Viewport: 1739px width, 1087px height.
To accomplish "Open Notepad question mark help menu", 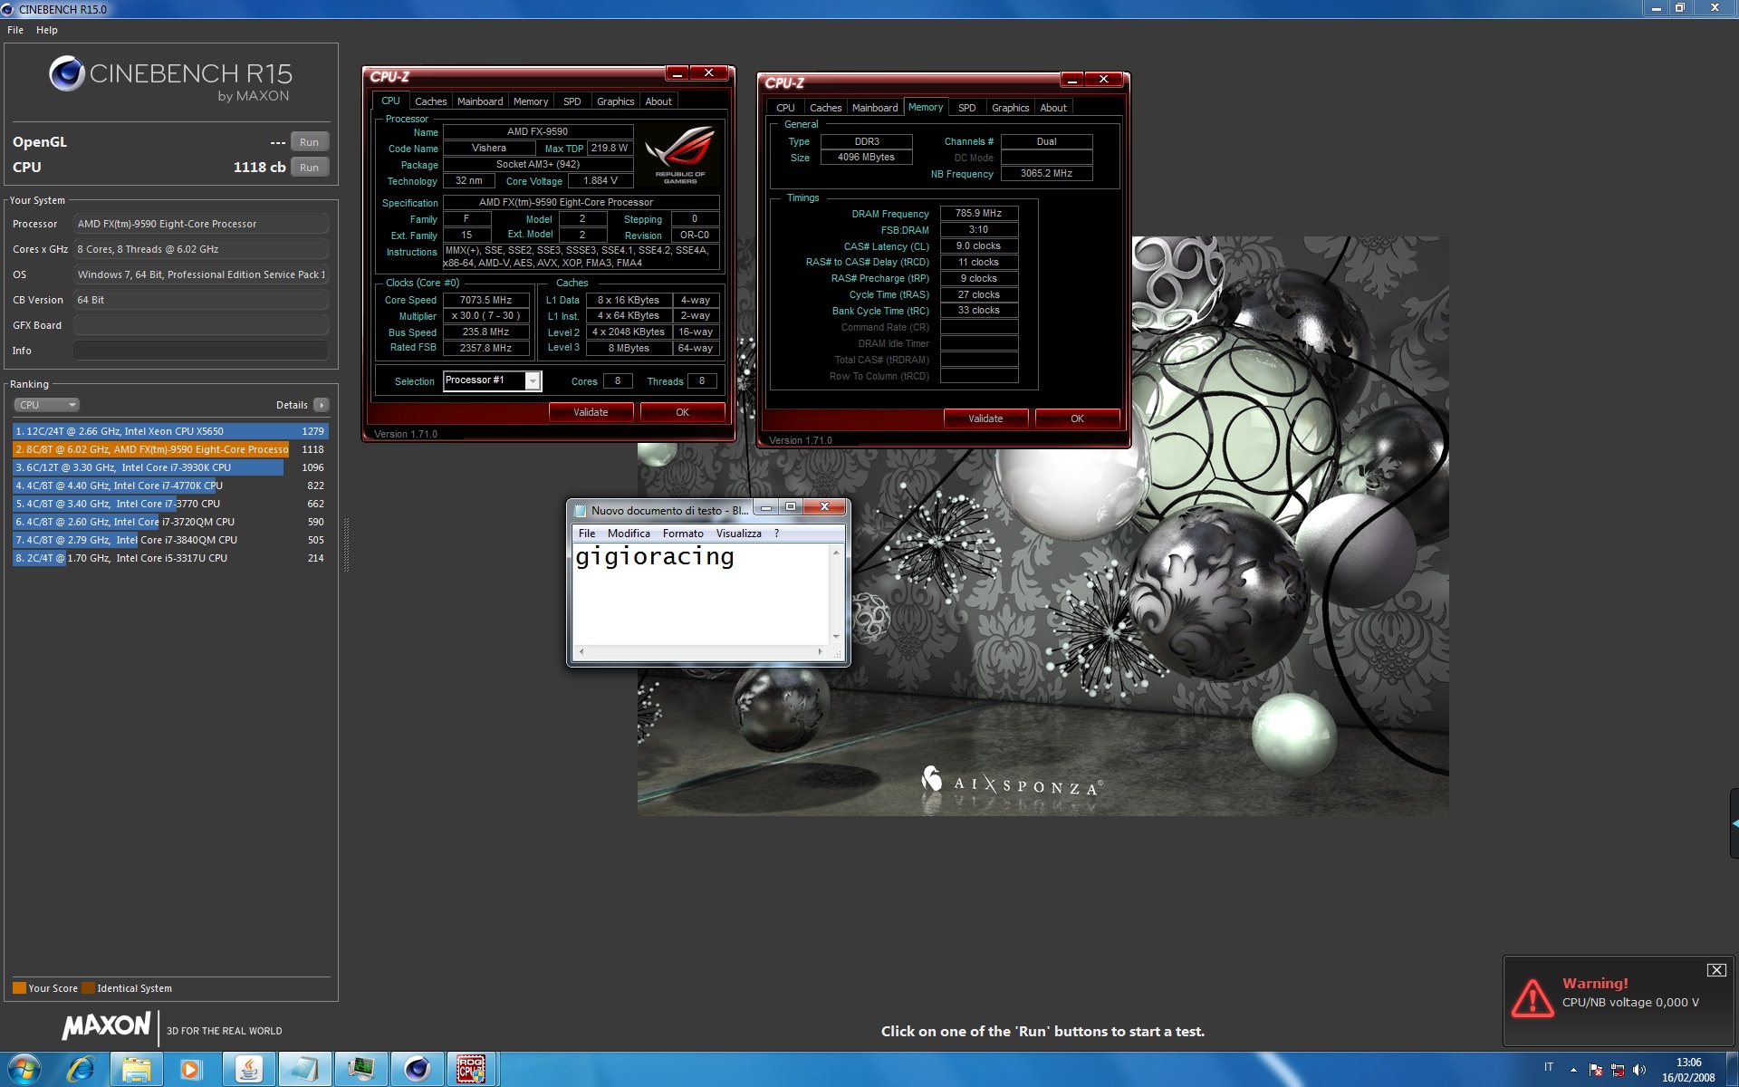I will coord(776,534).
